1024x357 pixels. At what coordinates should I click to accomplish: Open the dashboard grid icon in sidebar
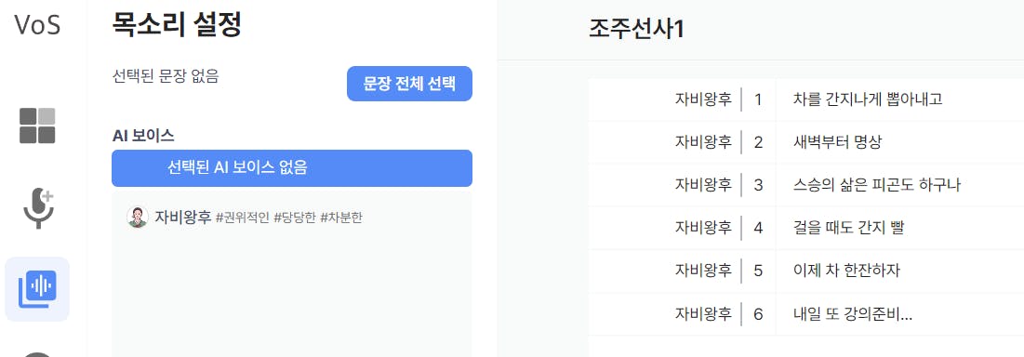coord(37,126)
